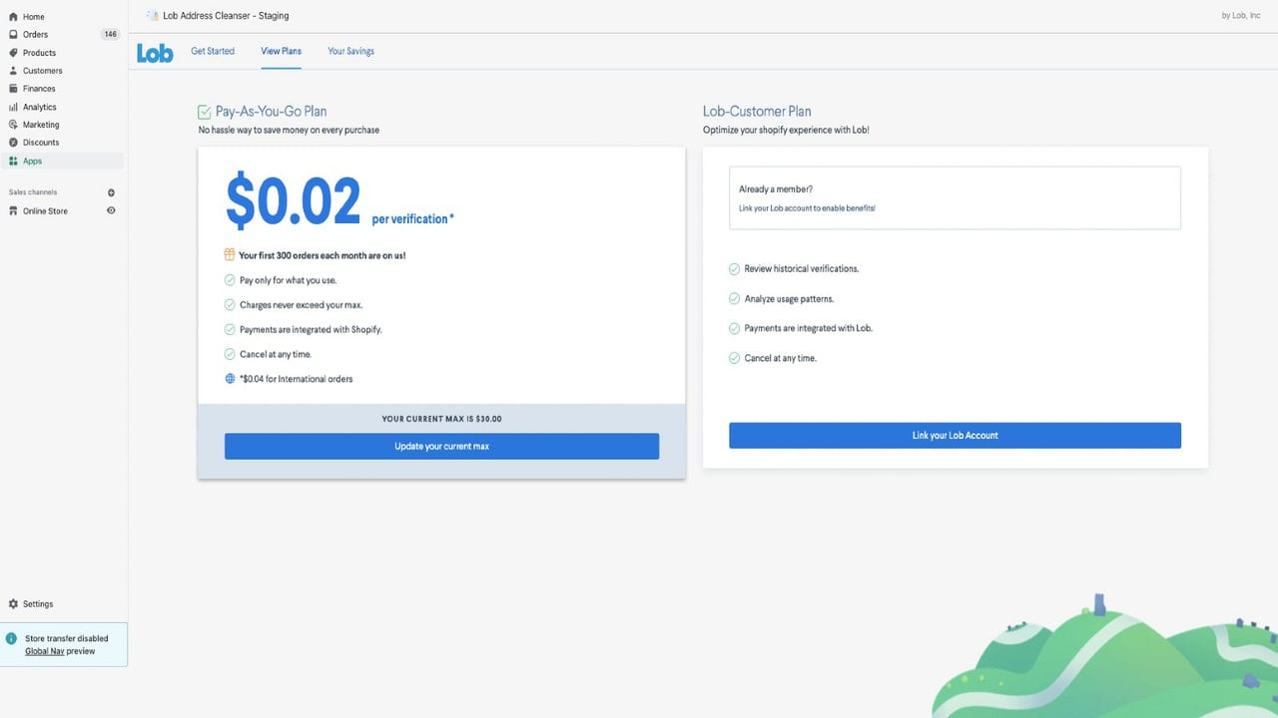Screen dimensions: 1278x718
Task: Click the Already a member? box
Action: pyautogui.click(x=955, y=197)
